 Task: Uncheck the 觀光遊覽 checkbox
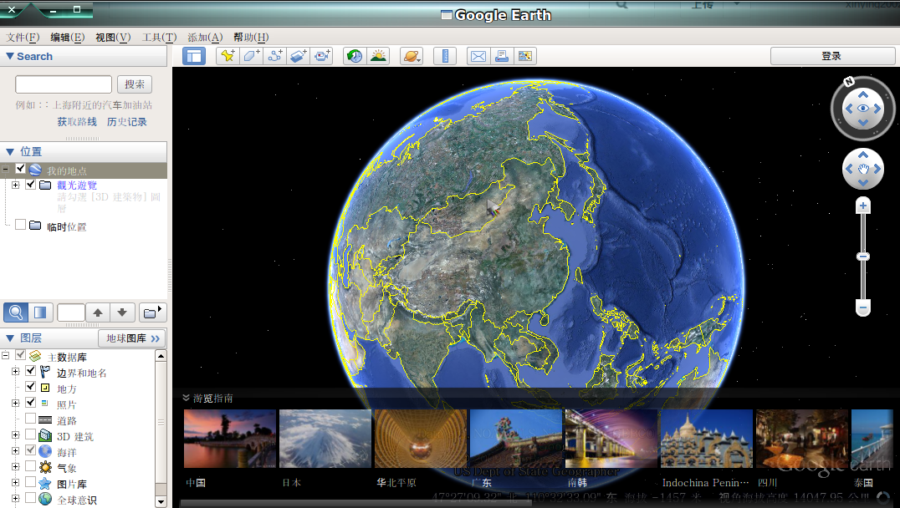coord(31,185)
